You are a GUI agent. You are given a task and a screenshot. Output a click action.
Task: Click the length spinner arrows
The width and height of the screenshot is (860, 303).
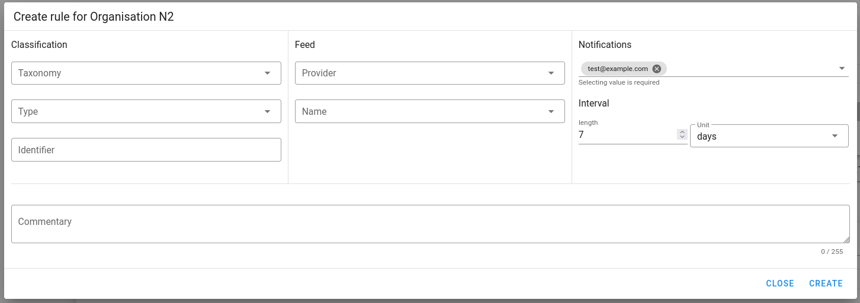click(682, 135)
